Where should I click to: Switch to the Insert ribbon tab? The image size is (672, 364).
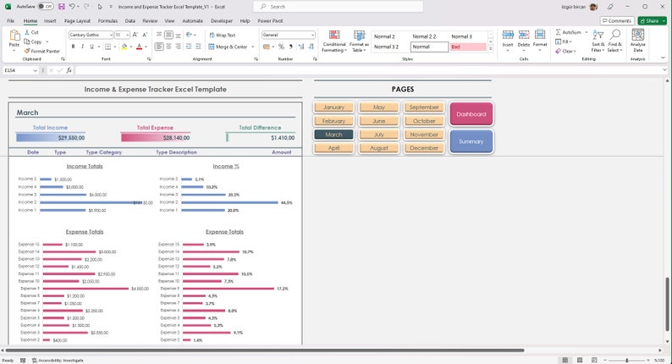(50, 20)
